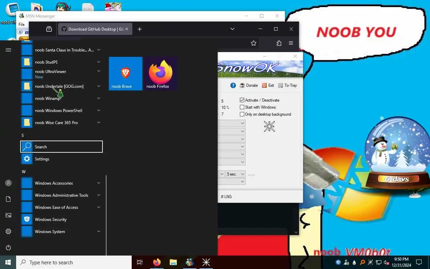The height and width of the screenshot is (269, 430).
Task: Open Search from the Start menu list
Action: (x=61, y=147)
